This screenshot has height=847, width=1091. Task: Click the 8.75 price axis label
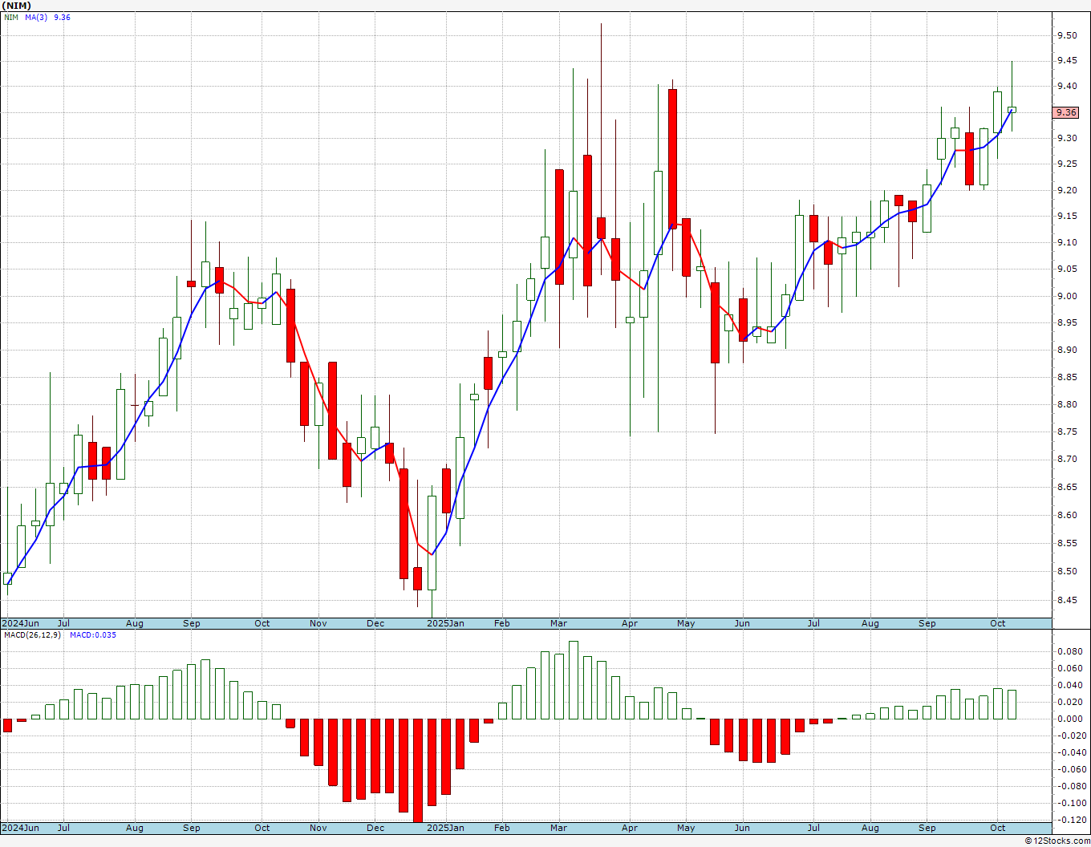(1067, 432)
